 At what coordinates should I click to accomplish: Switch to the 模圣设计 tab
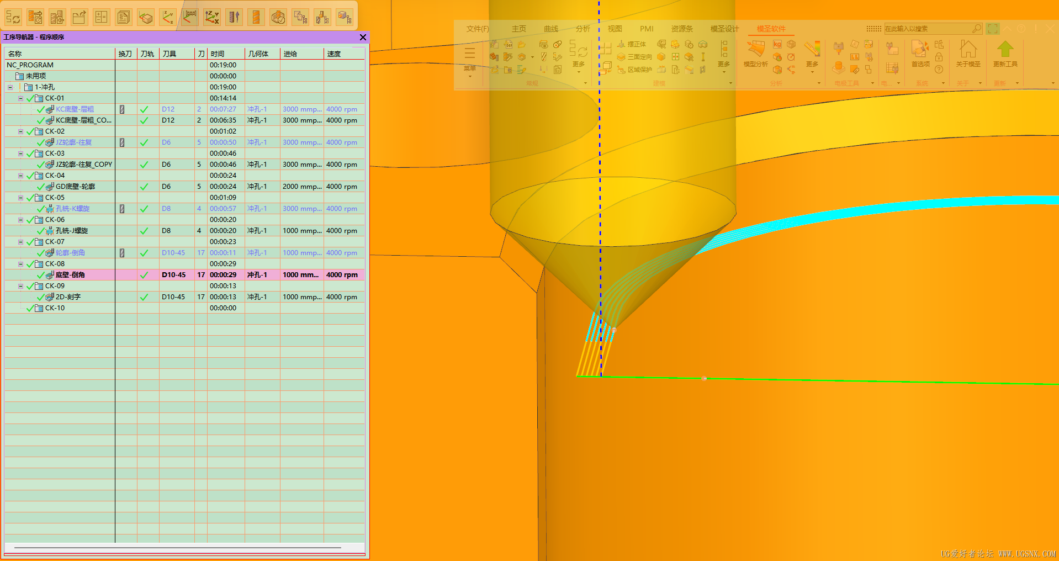724,29
